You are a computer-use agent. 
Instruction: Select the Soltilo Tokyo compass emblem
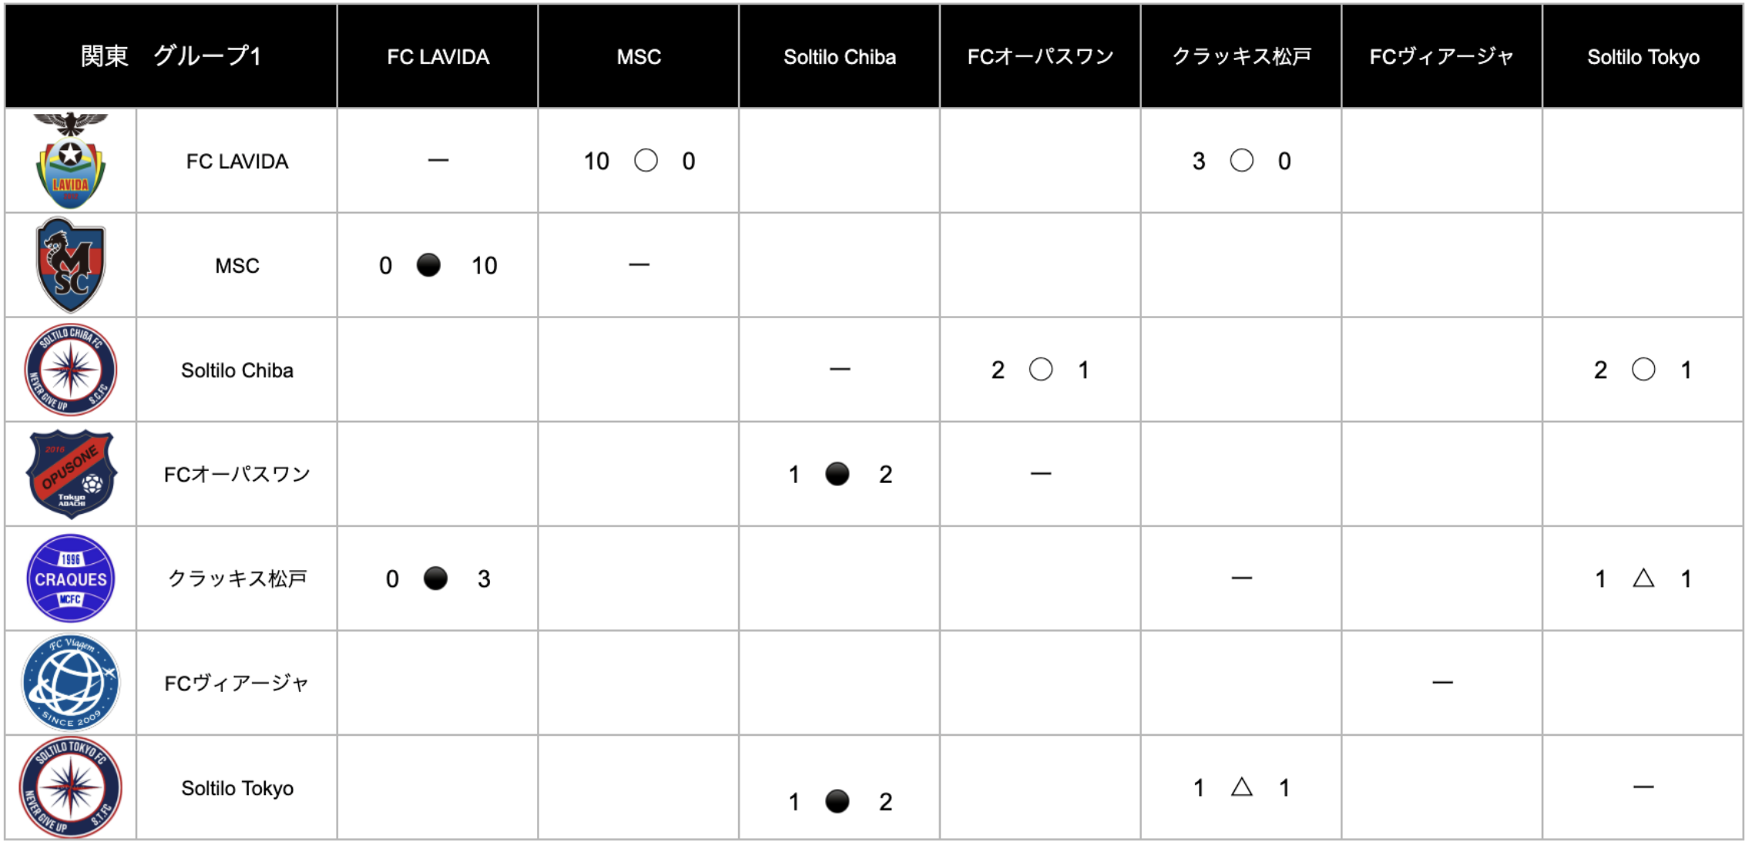[x=71, y=787]
